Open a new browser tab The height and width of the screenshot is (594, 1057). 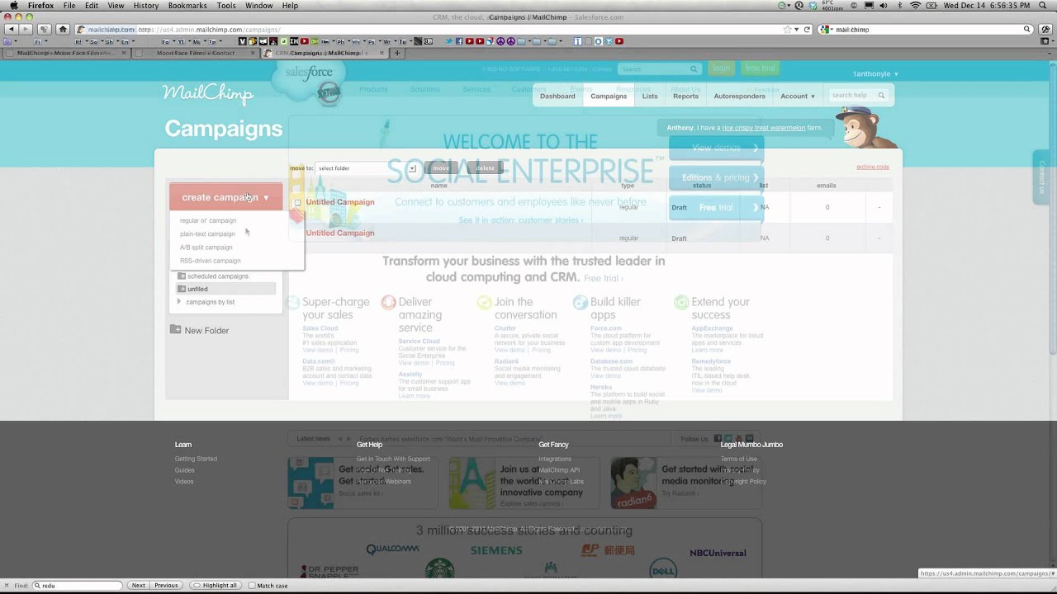pyautogui.click(x=397, y=53)
